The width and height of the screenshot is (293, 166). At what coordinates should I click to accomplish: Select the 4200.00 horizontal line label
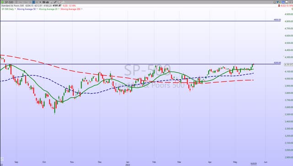(x=277, y=63)
